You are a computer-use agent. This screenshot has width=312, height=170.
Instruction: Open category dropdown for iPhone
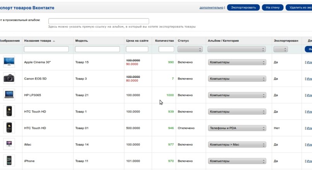(x=237, y=161)
